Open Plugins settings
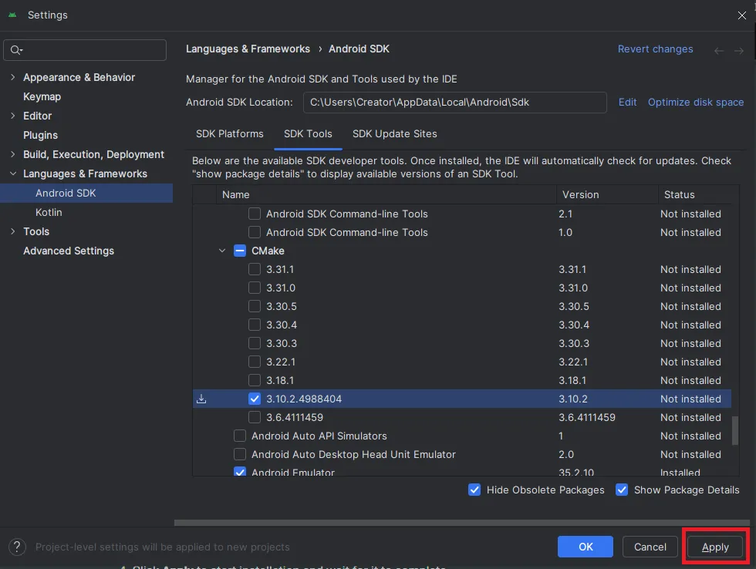Screen dimensions: 756x569 [40, 135]
